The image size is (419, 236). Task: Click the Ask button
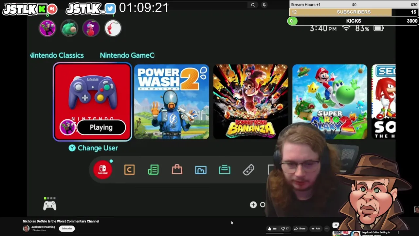[x=316, y=228]
